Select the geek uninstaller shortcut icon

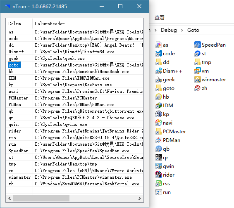158,80
